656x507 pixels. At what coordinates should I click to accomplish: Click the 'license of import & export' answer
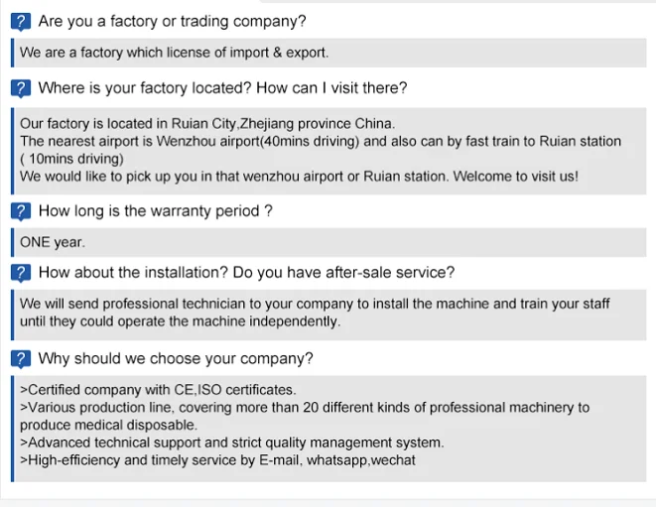[174, 53]
